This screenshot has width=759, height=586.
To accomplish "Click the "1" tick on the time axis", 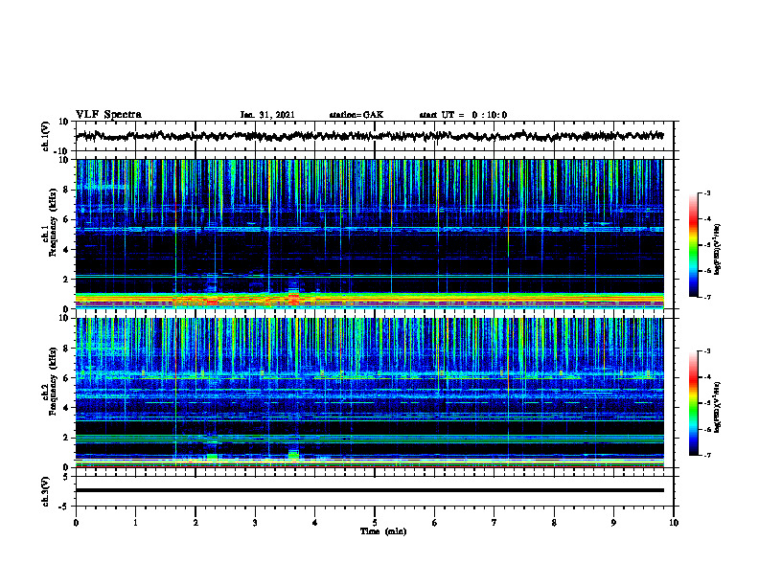I will pos(135,523).
